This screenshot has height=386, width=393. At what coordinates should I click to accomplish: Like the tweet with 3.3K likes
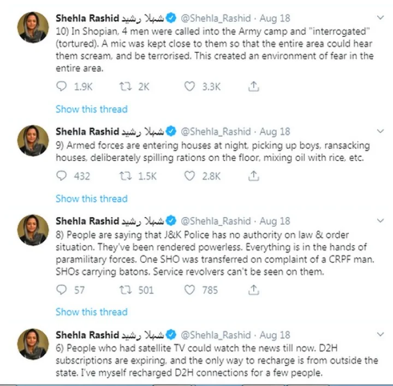(x=189, y=86)
